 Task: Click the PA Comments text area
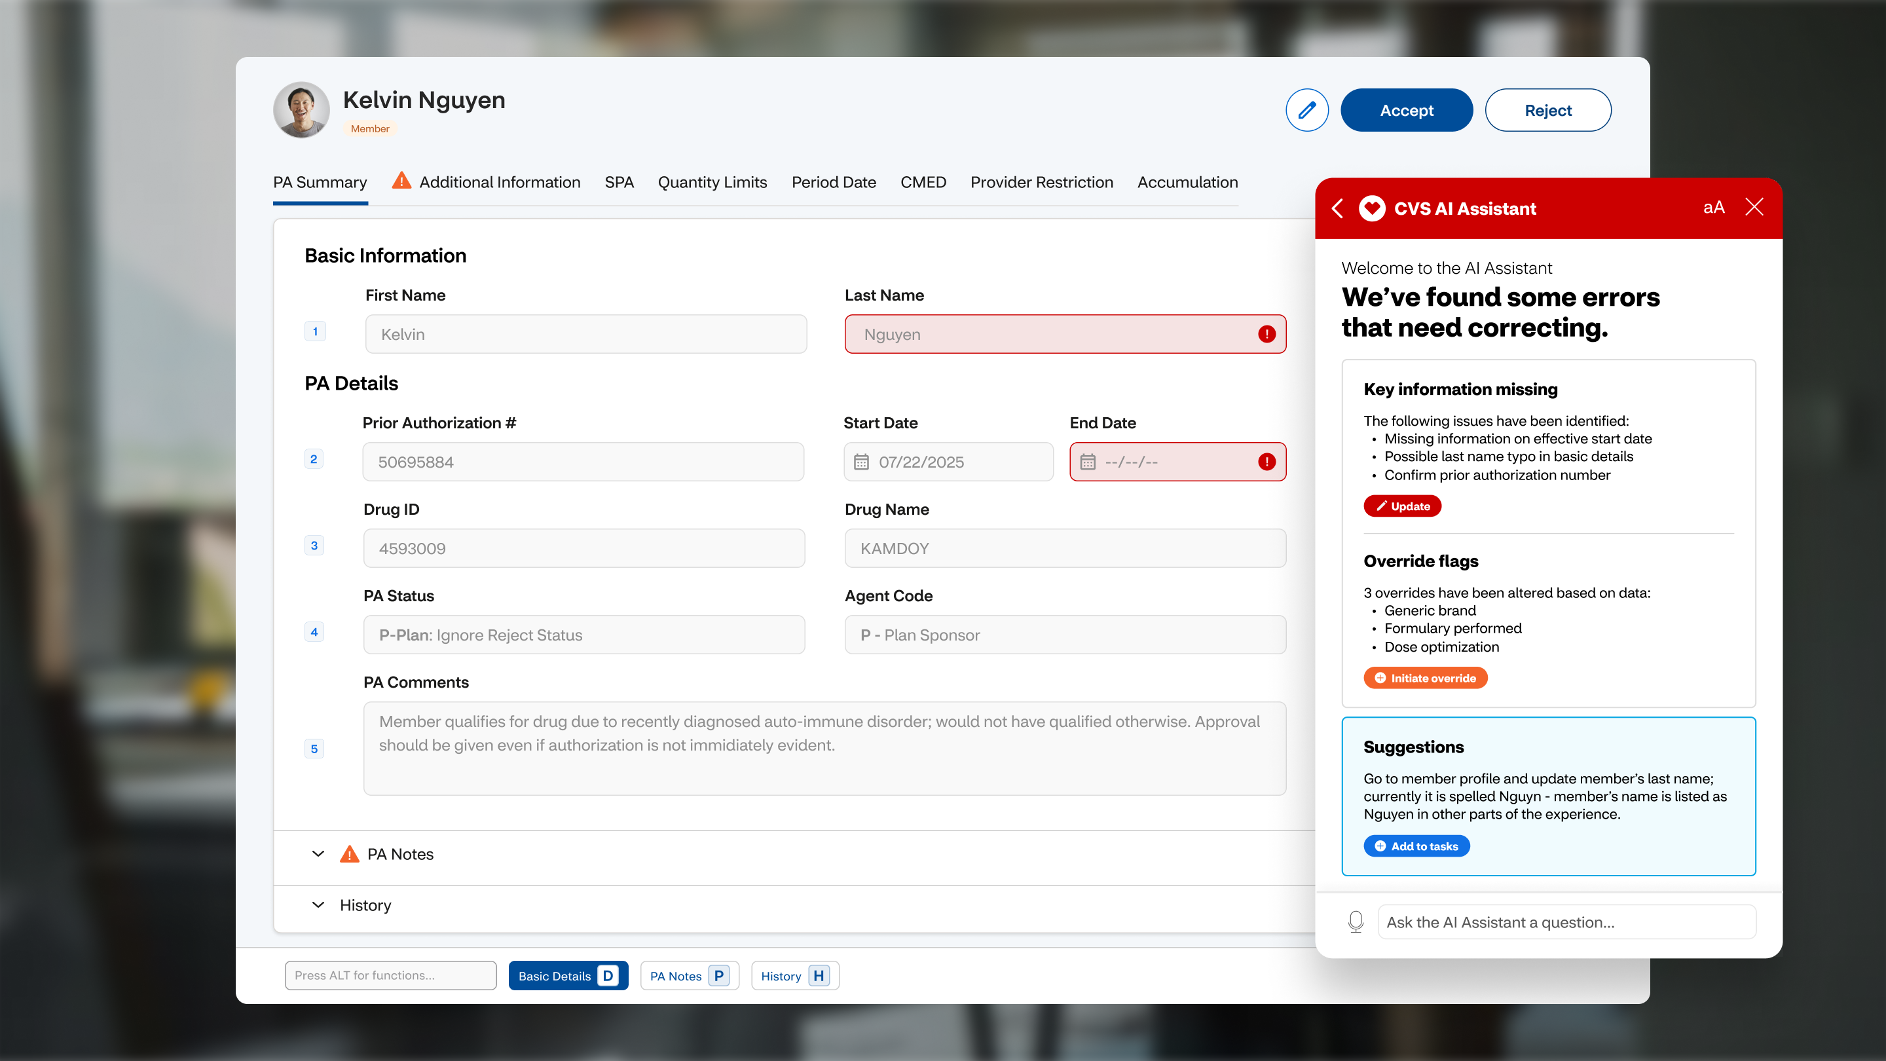[x=824, y=749]
